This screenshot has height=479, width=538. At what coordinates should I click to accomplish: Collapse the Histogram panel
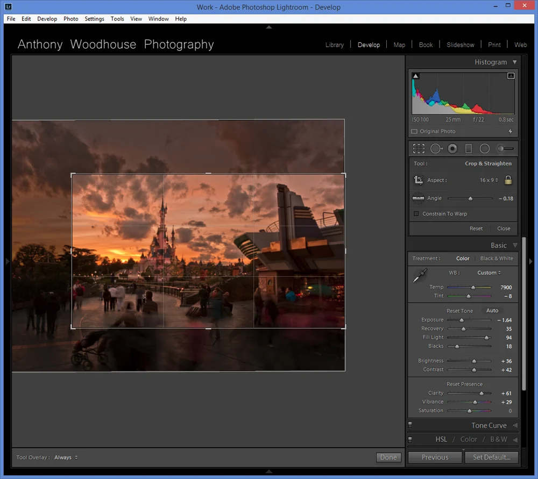515,62
